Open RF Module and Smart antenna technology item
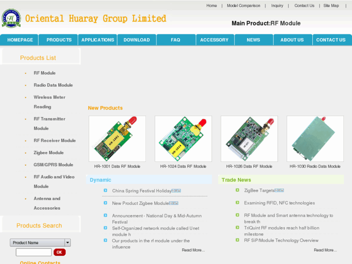 tap(289, 218)
